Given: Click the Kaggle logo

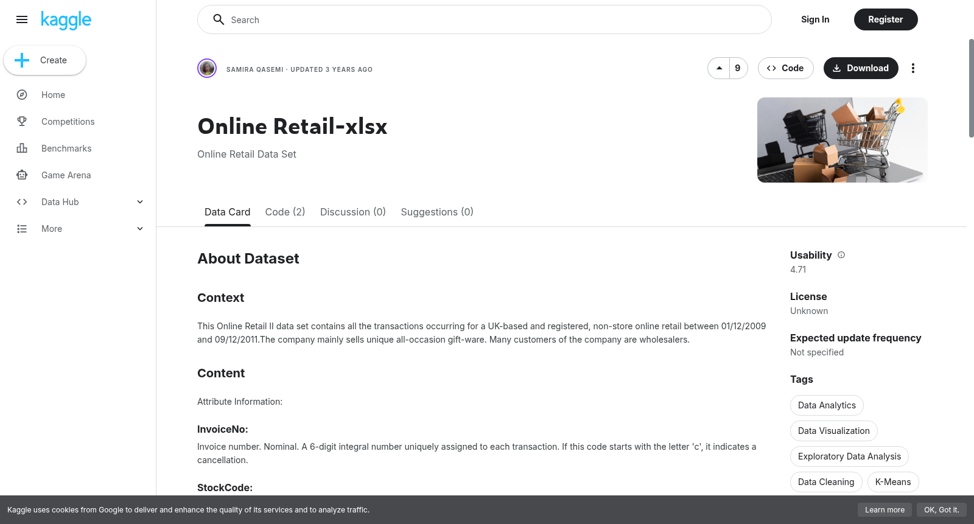Looking at the screenshot, I should click(66, 20).
